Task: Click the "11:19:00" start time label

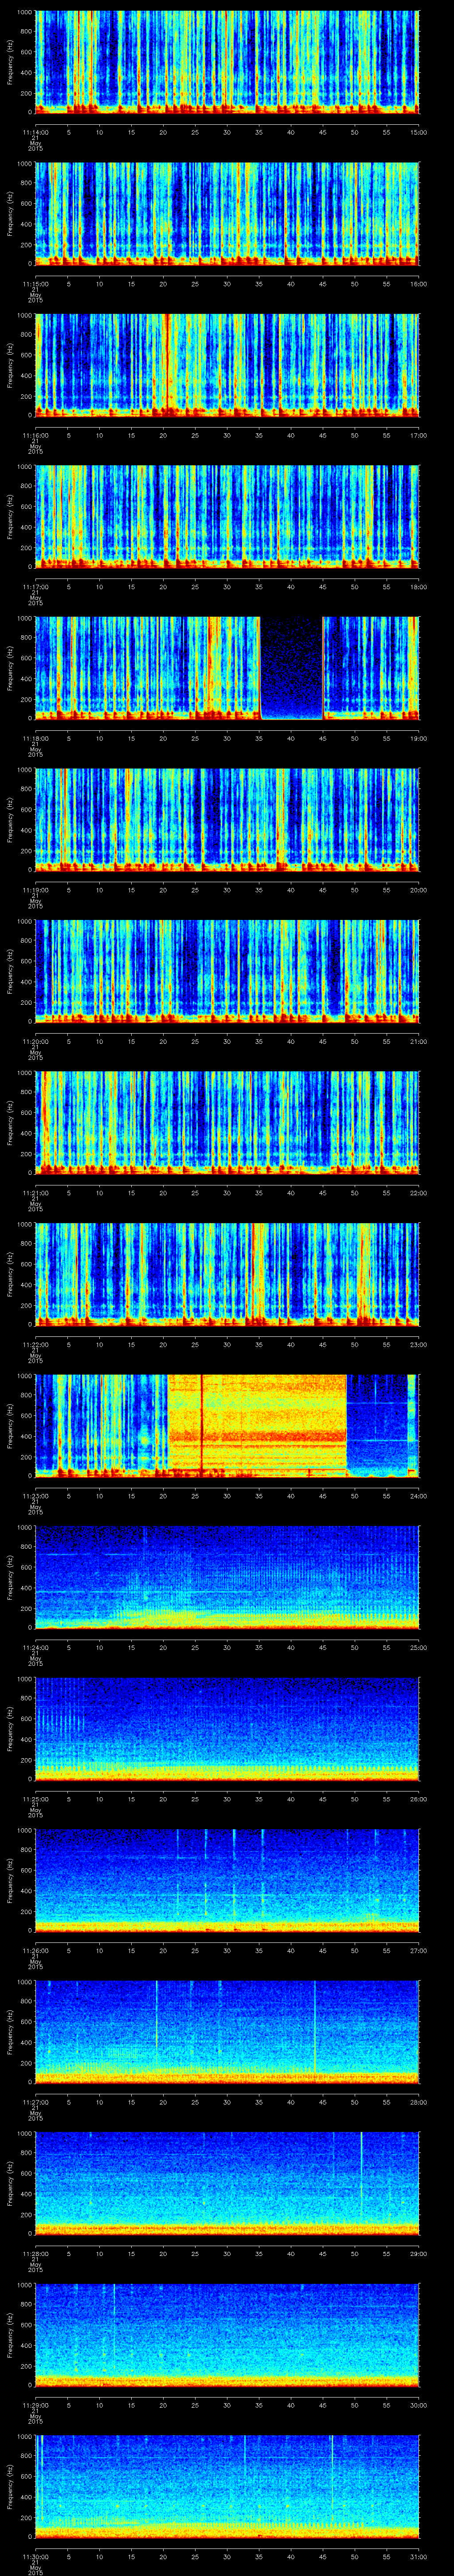Action: point(36,890)
